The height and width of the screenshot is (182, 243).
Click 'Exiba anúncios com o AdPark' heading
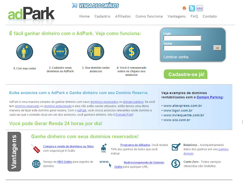point(79,93)
